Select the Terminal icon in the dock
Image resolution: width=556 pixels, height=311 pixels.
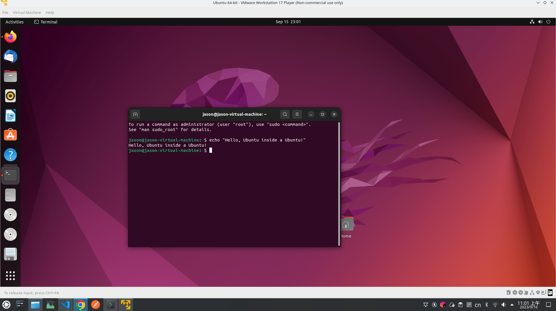tap(10, 175)
